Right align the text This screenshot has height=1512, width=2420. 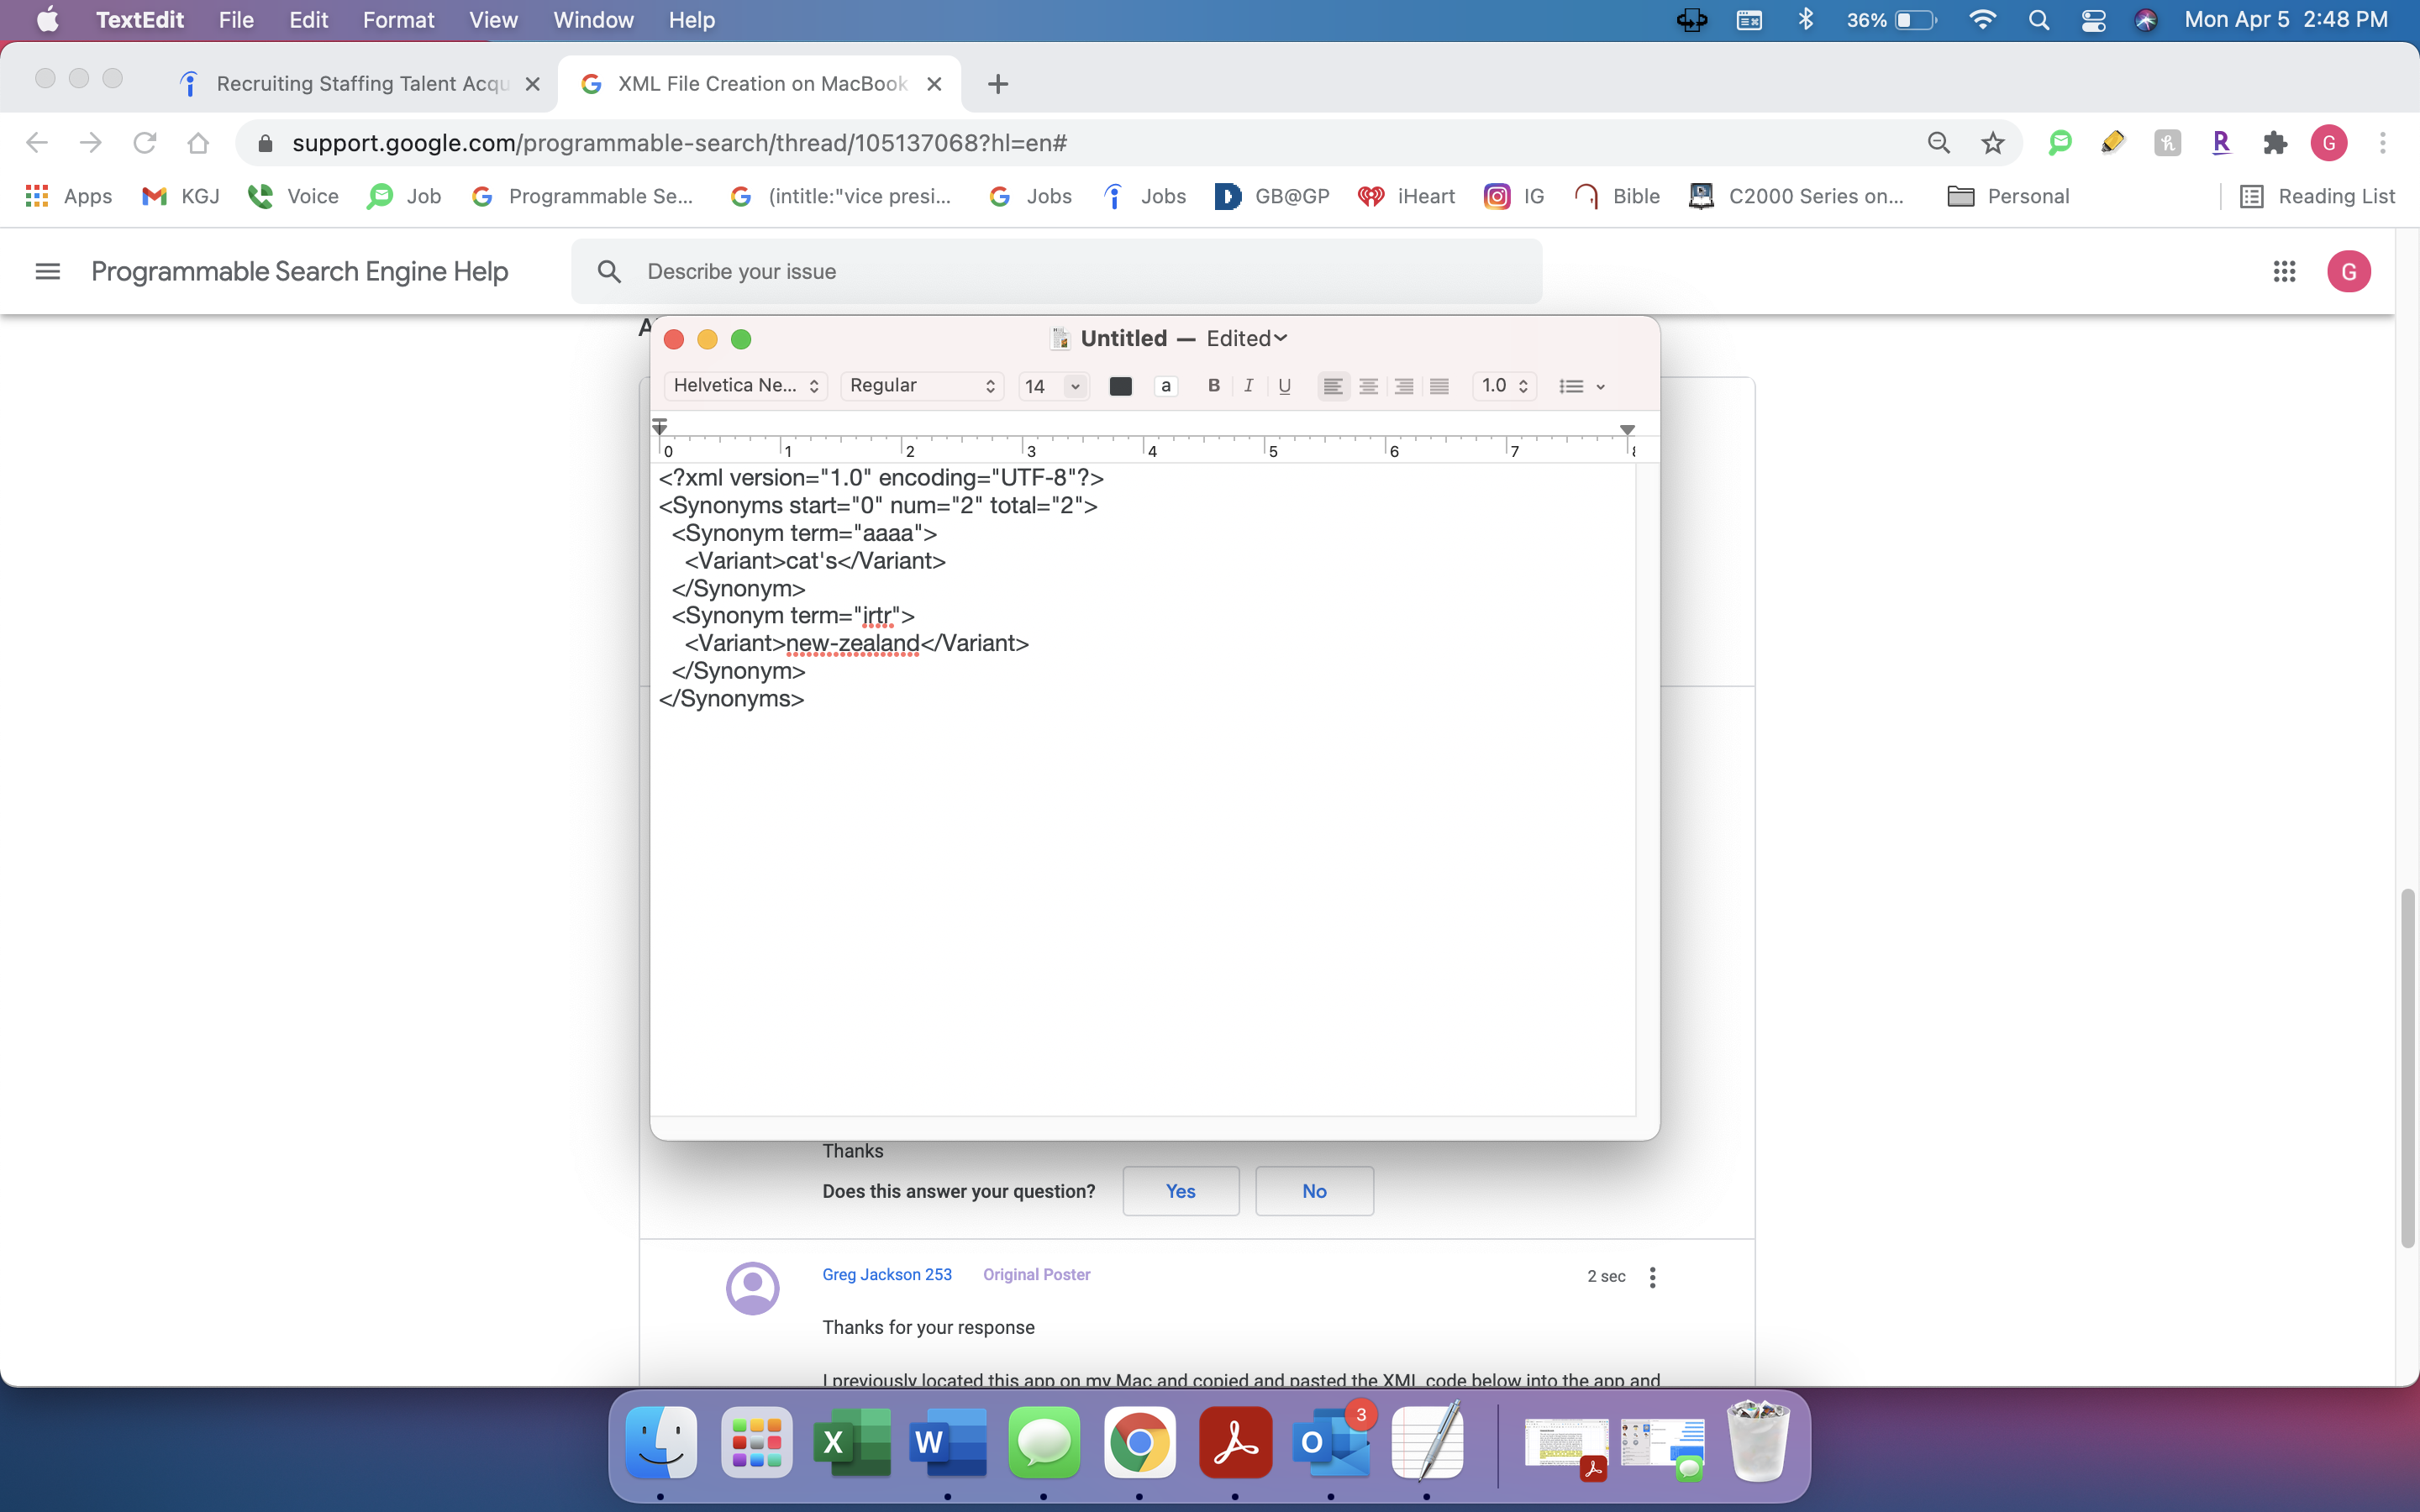[1404, 386]
